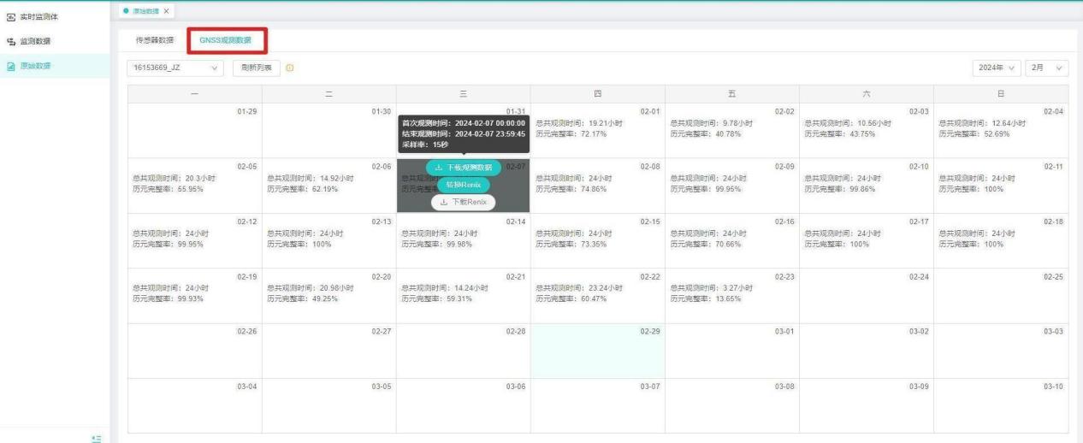Click the 下载观测数据 button
Viewport: 1083px width, 443px height.
[464, 168]
